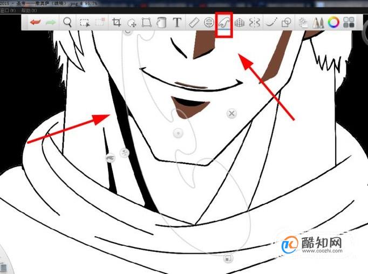The image size is (368, 274).
Task: Toggle the Symmetry tool
Action: (255, 23)
